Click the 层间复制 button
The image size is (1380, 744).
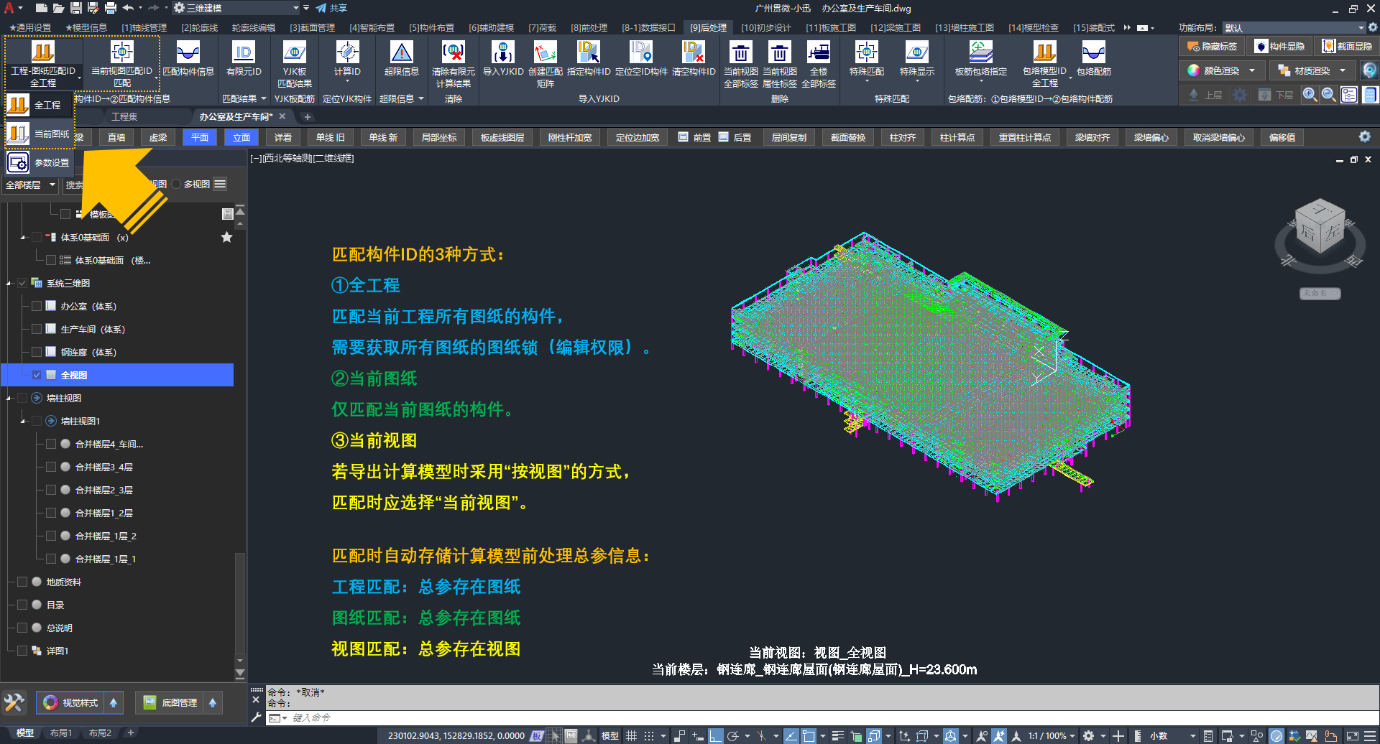pos(788,137)
